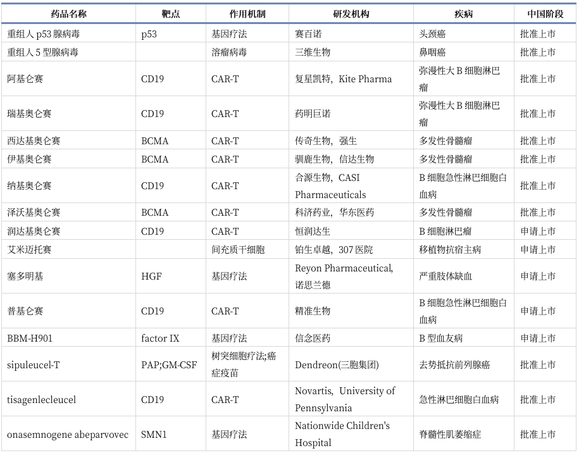Image resolution: width=579 pixels, height=453 pixels.
Task: Click the 复星凯特, Kite Pharma cell
Action: pyautogui.click(x=343, y=79)
